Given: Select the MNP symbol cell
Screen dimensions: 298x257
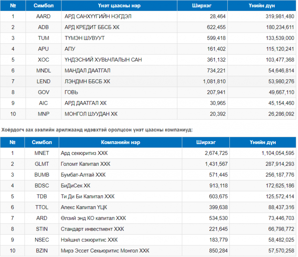Looking at the screenshot, I should pyautogui.click(x=43, y=114).
